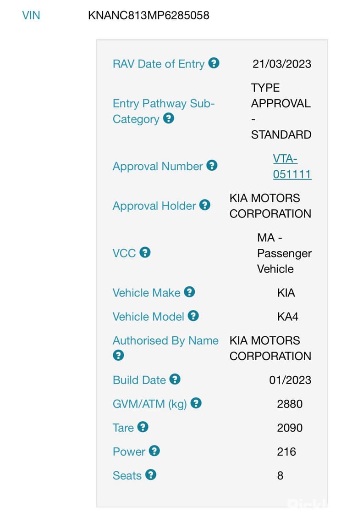Image resolution: width=352 pixels, height=519 pixels.
Task: Click the Approval Number help icon
Action: coord(212,165)
